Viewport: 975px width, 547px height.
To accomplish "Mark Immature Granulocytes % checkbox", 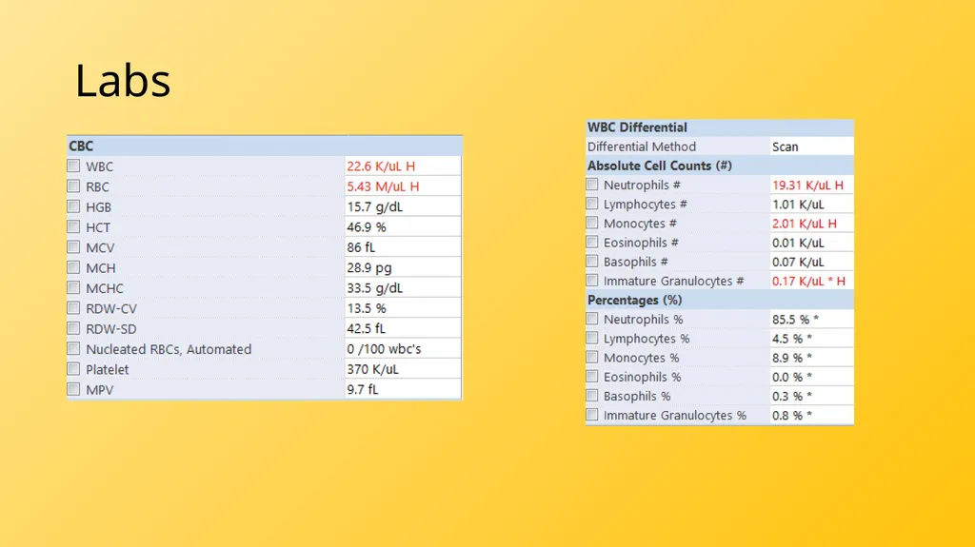I will pyautogui.click(x=592, y=415).
